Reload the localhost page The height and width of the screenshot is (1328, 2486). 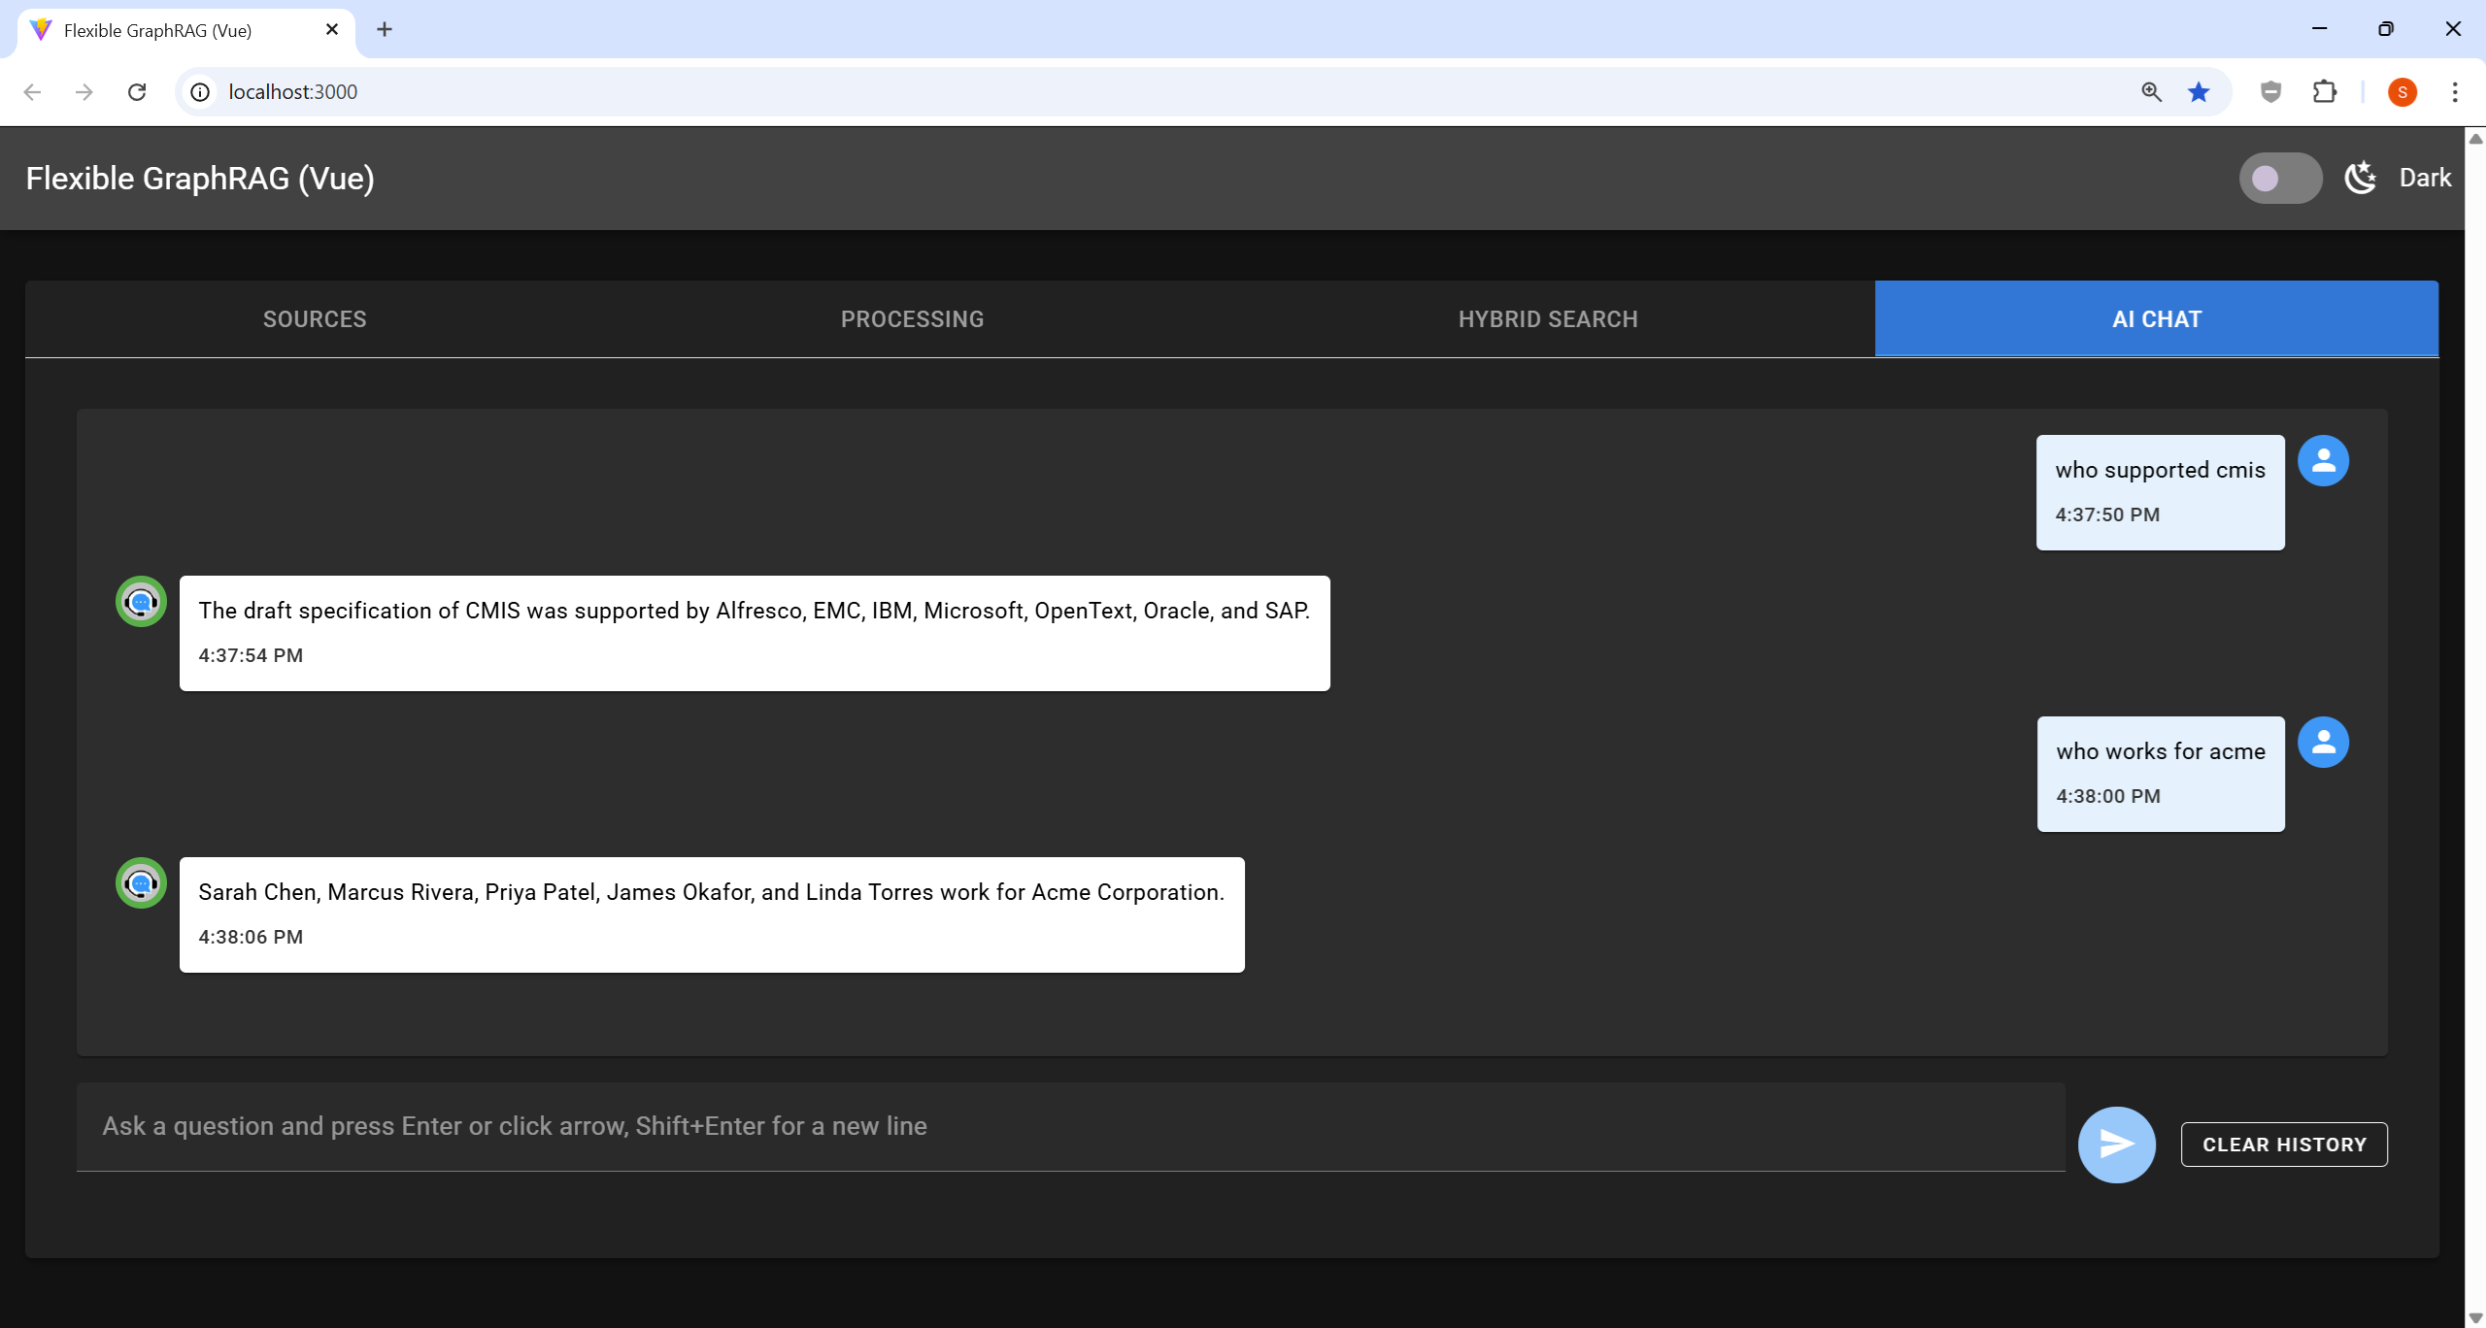click(x=137, y=92)
